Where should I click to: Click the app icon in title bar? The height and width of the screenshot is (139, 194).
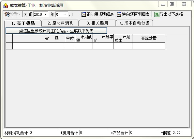tap(6, 6)
